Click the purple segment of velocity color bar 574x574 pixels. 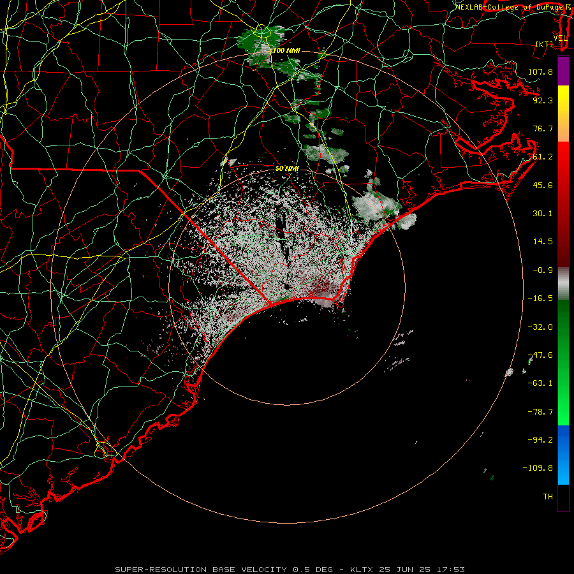pos(563,71)
